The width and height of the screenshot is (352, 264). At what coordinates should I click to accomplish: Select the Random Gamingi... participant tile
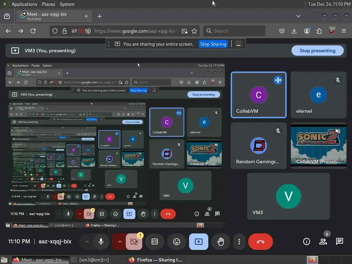point(258,145)
